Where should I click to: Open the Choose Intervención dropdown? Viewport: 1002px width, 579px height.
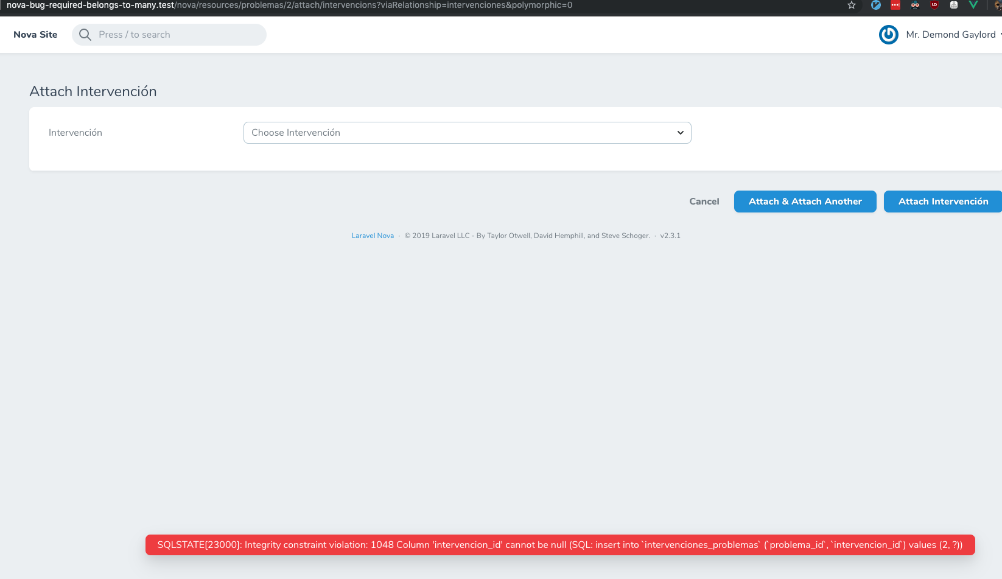pyautogui.click(x=466, y=132)
